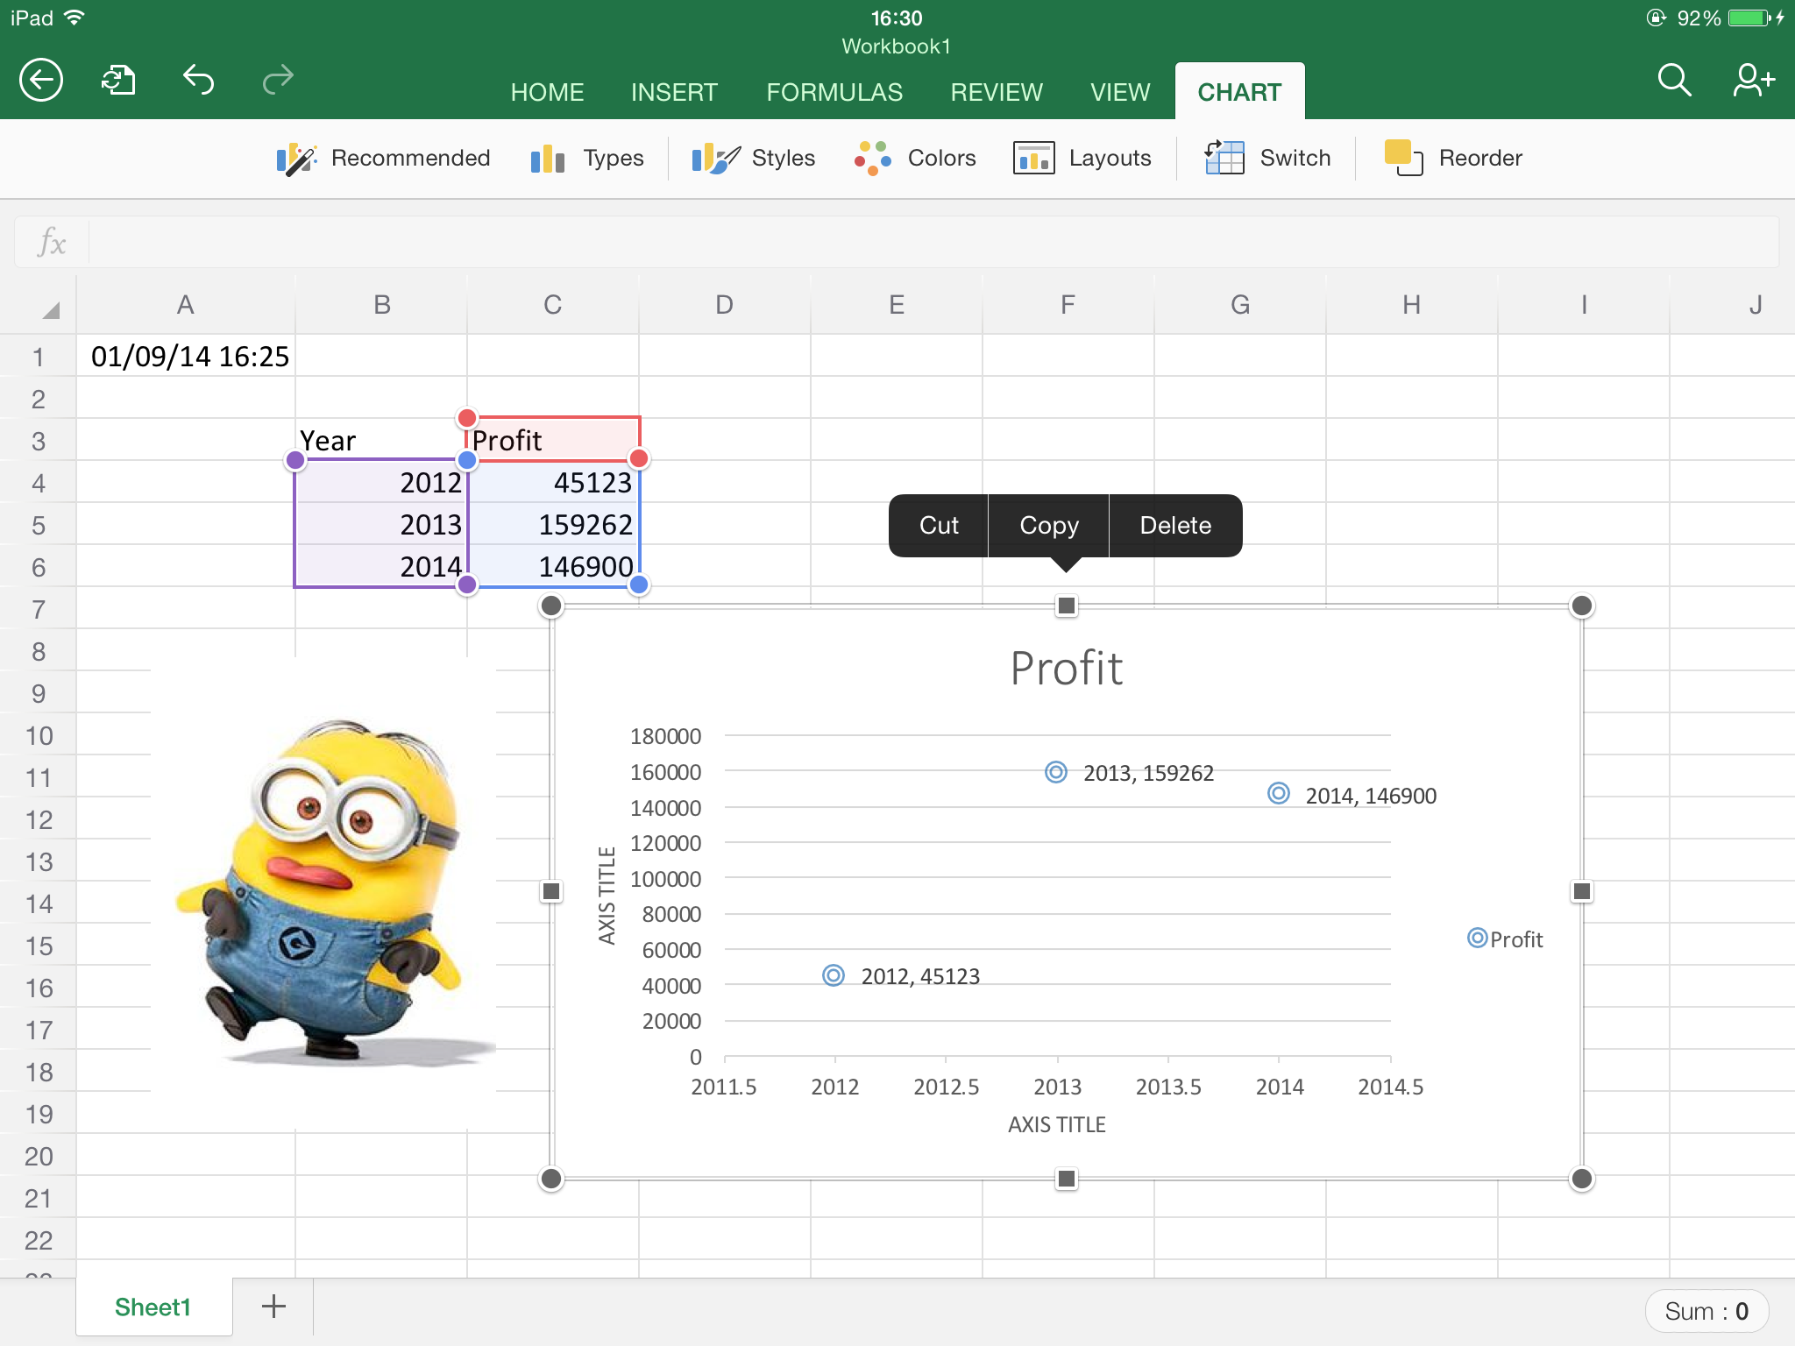Click the horizontal AXIS TITLE label
1795x1346 pixels.
click(x=1057, y=1124)
